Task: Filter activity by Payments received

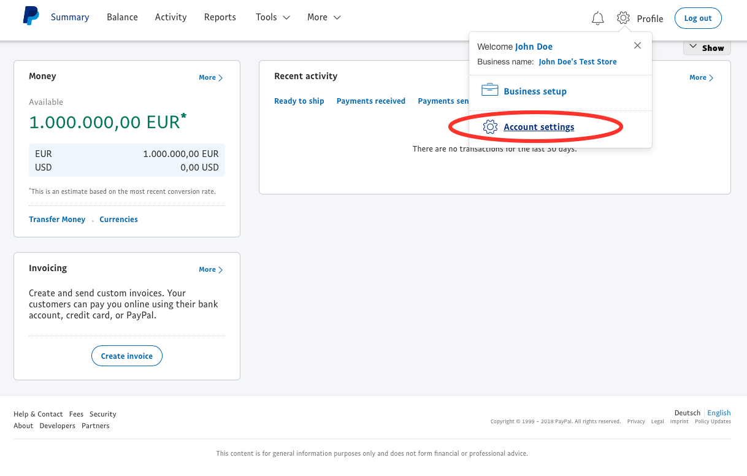Action: click(371, 101)
